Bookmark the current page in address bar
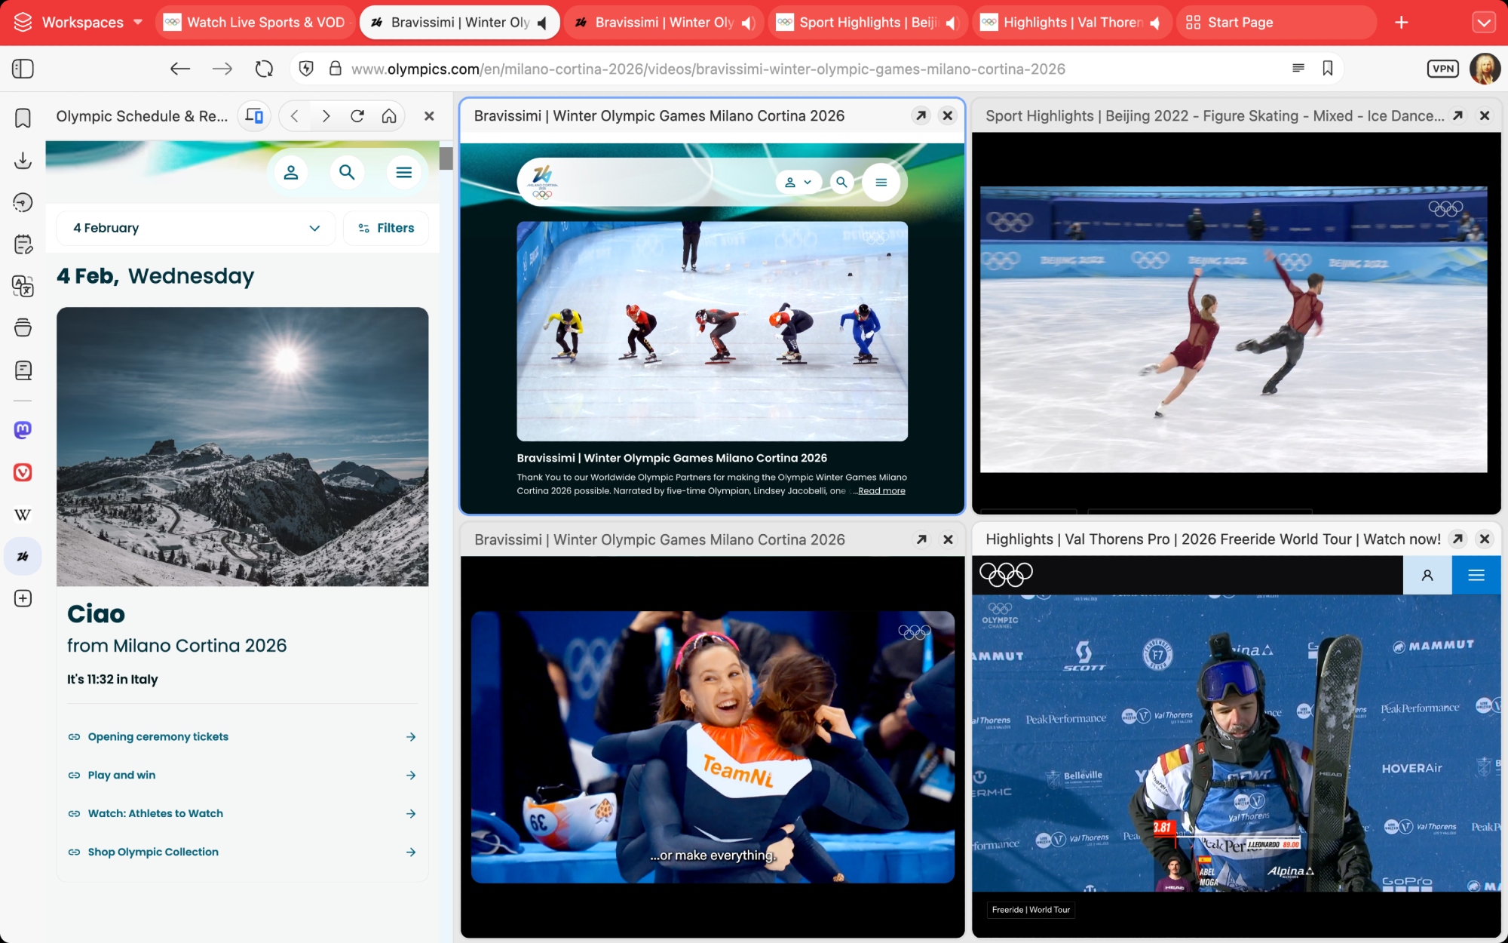This screenshot has height=943, width=1508. pos(1328,69)
